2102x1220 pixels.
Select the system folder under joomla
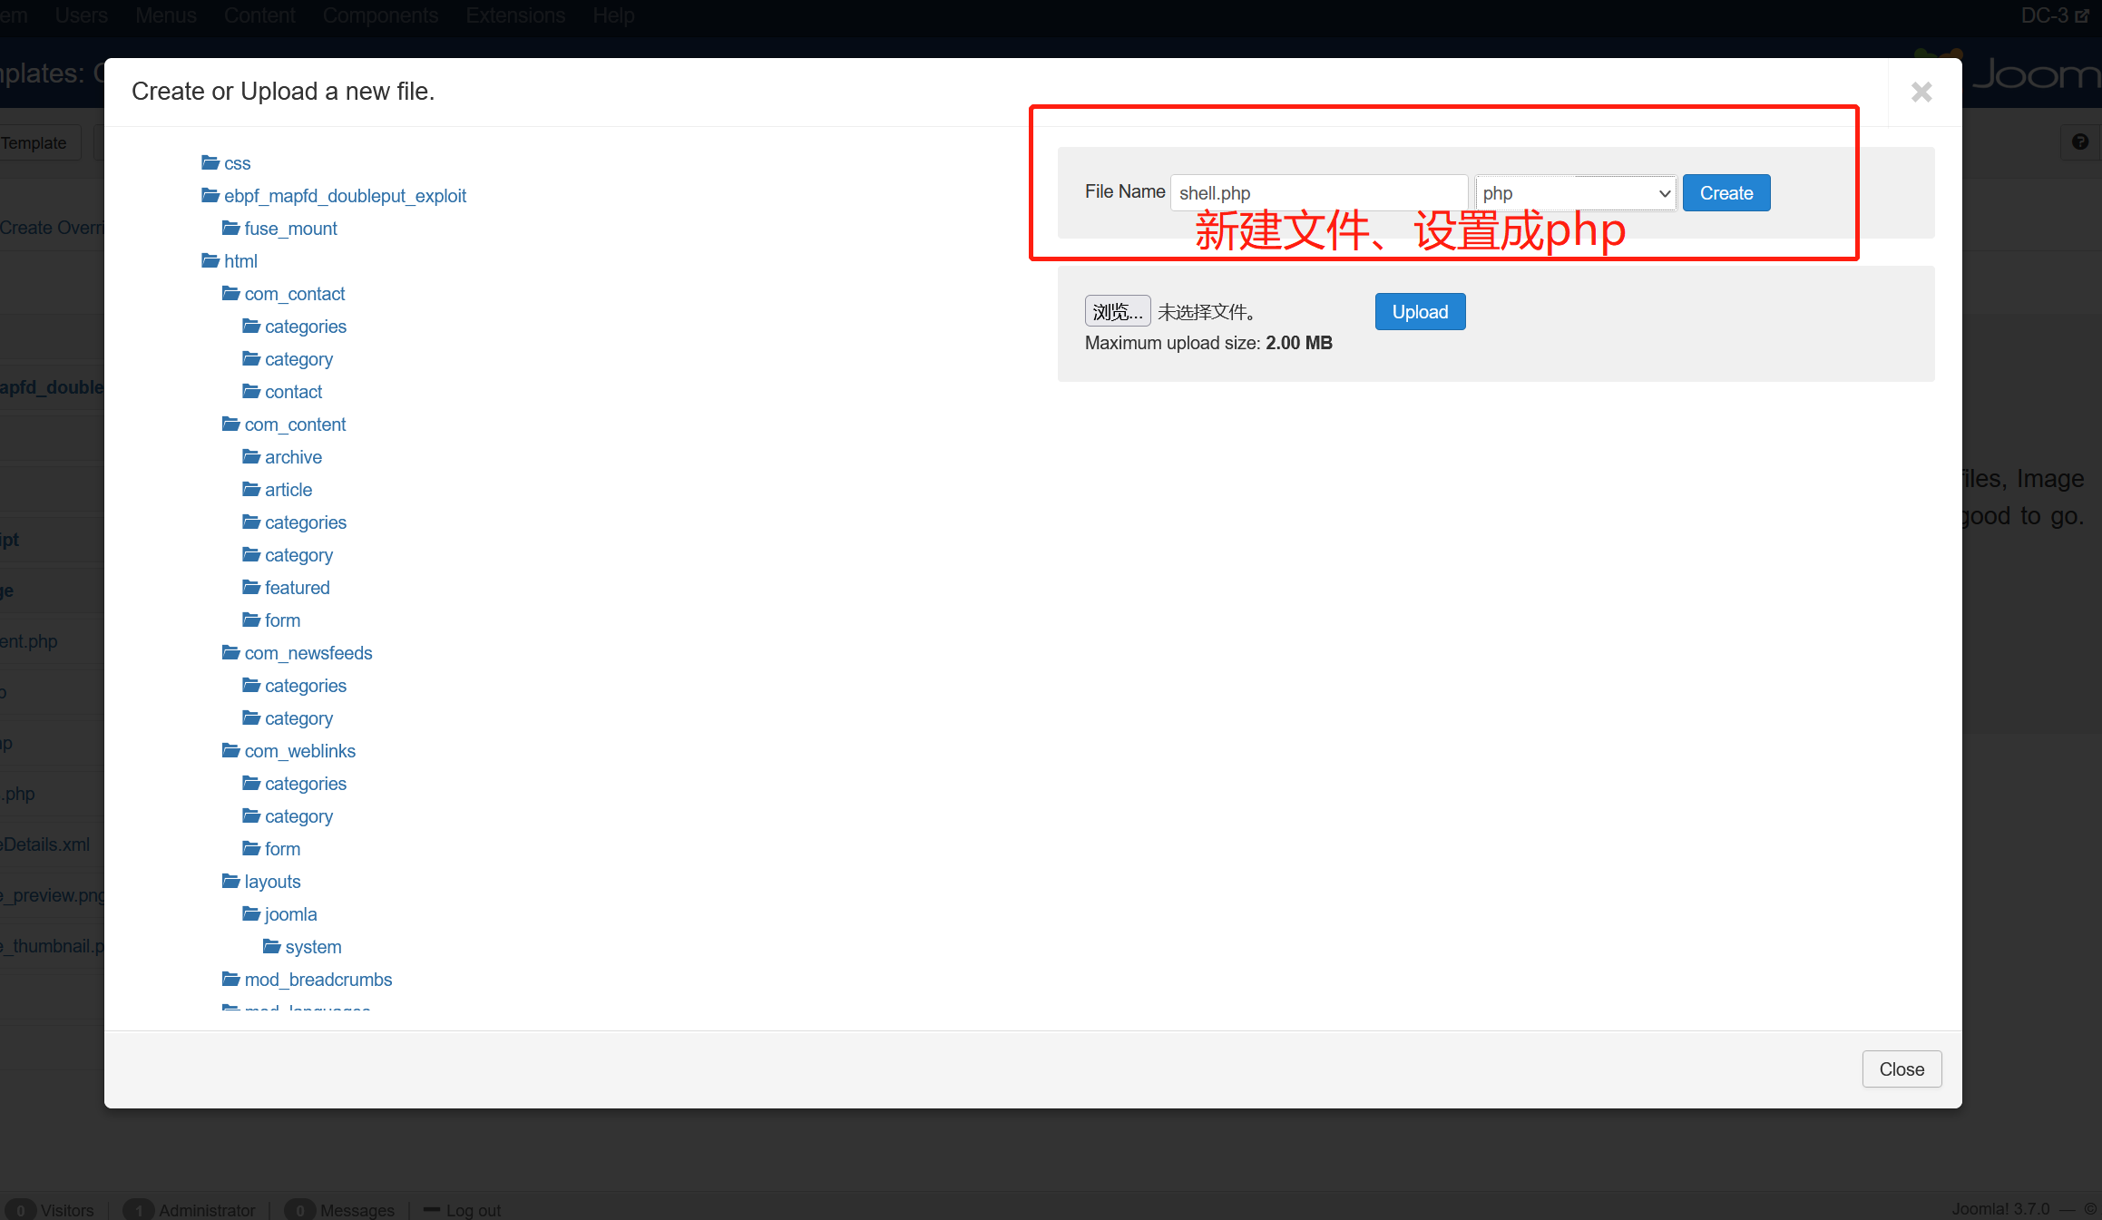(x=312, y=947)
